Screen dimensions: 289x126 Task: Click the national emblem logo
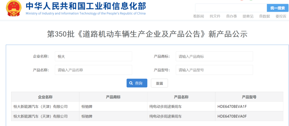click(x=14, y=8)
